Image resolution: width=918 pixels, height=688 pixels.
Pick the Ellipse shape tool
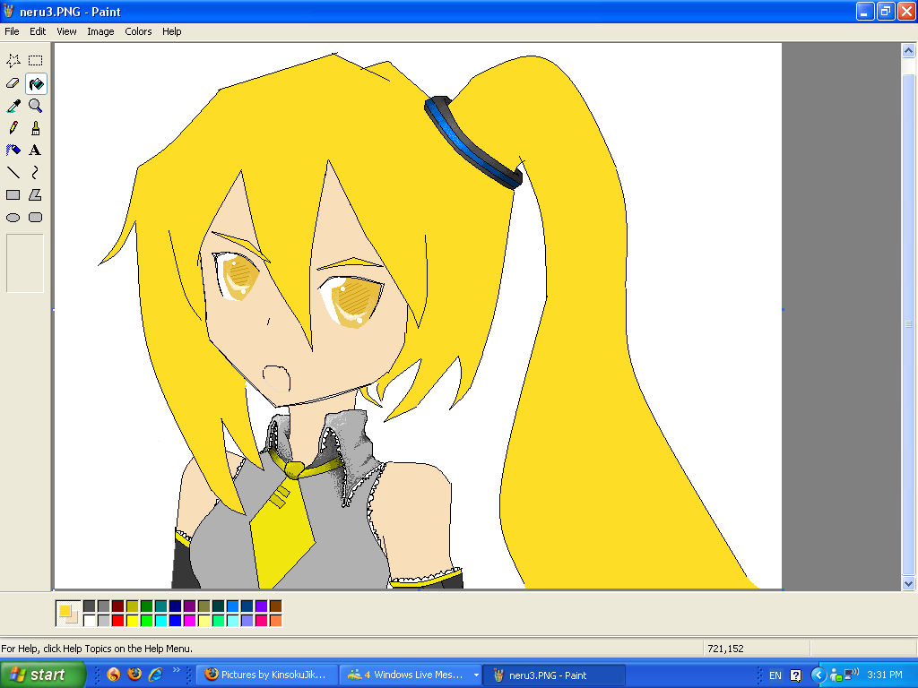coord(13,218)
